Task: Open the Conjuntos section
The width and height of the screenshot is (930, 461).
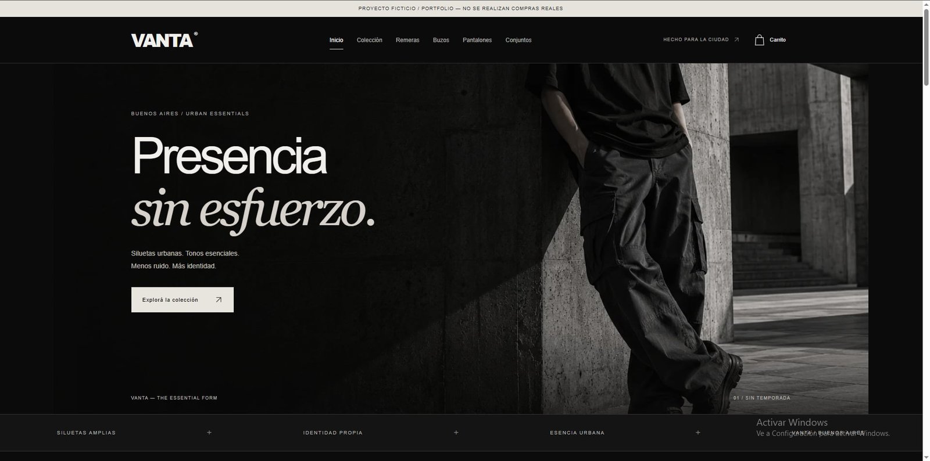Action: coord(518,40)
